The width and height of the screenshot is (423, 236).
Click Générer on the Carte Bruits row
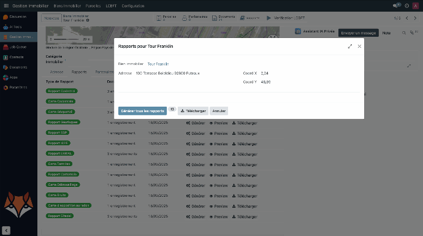coord(196,196)
